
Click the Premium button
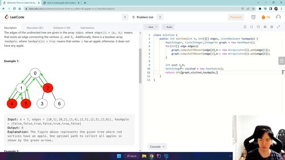(236, 17)
